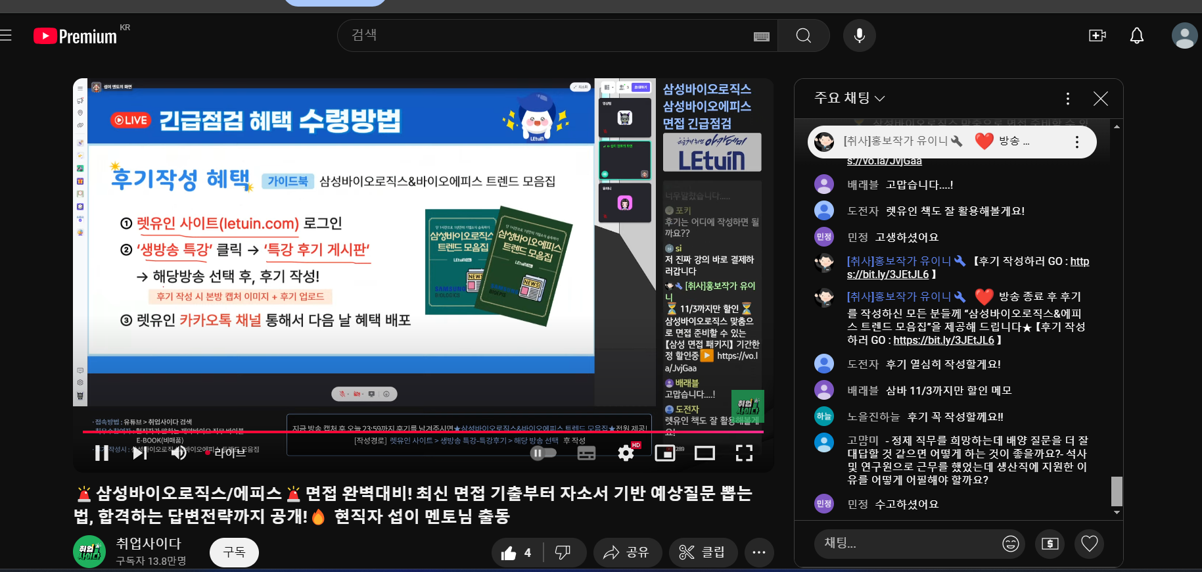The height and width of the screenshot is (572, 1202).
Task: Open the emoji picker in chat
Action: tap(1010, 544)
